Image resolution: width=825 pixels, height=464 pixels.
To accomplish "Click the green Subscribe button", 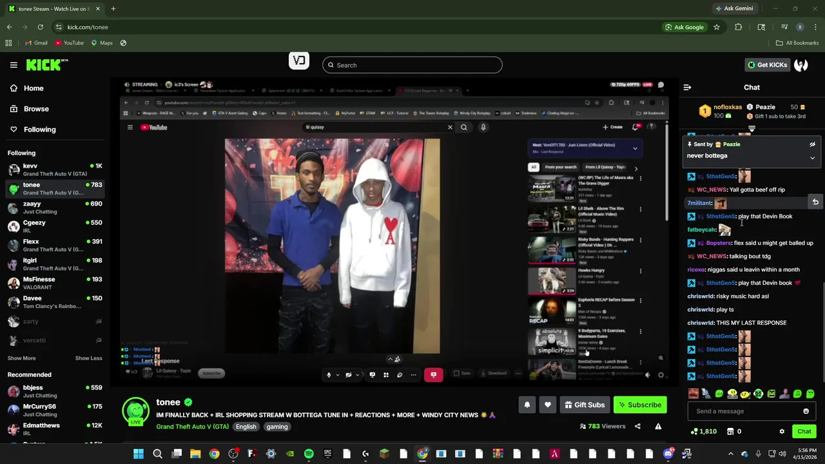I will 640,405.
